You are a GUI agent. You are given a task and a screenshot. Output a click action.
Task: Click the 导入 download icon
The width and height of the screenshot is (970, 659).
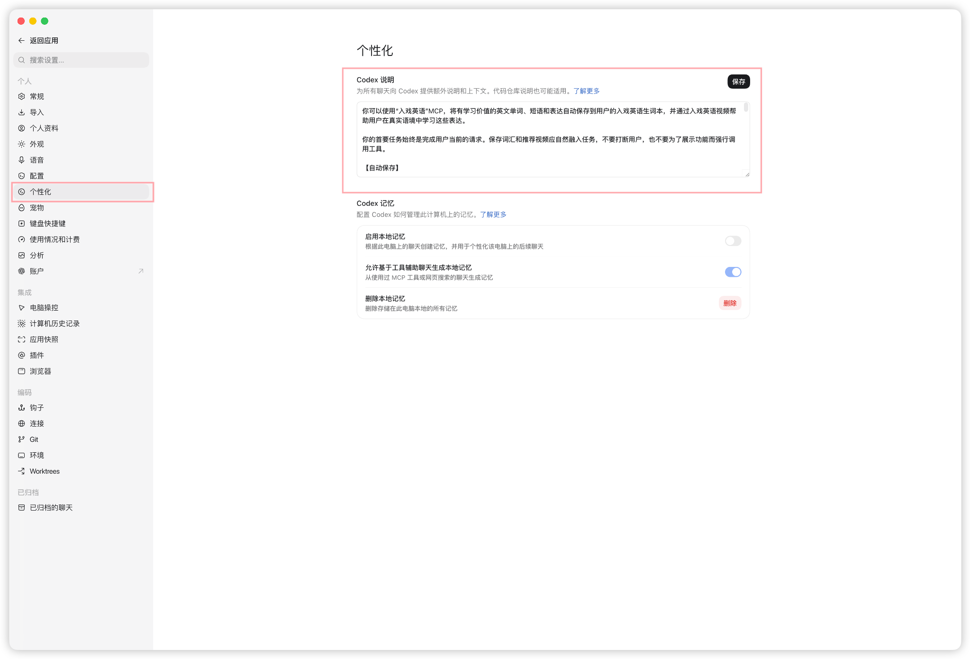(21, 112)
